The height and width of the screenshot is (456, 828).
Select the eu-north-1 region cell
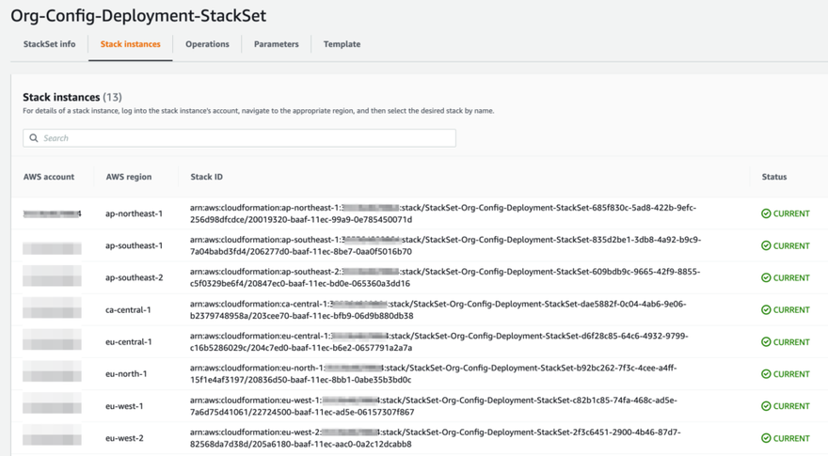[x=126, y=374]
